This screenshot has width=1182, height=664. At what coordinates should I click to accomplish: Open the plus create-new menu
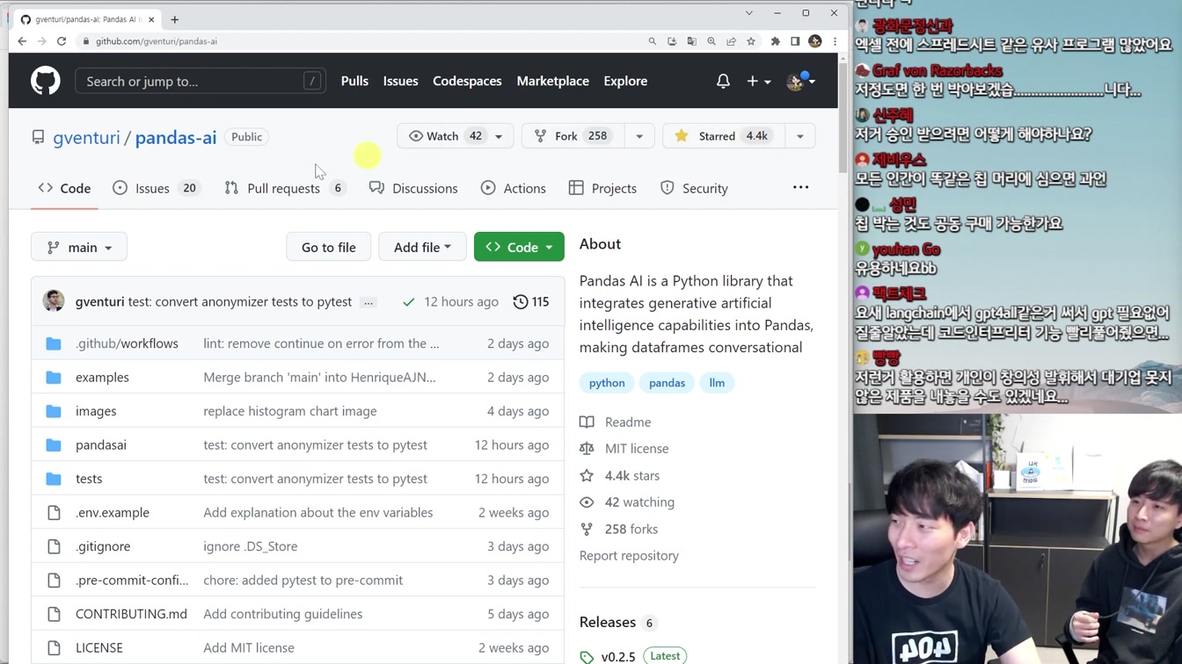pos(758,81)
